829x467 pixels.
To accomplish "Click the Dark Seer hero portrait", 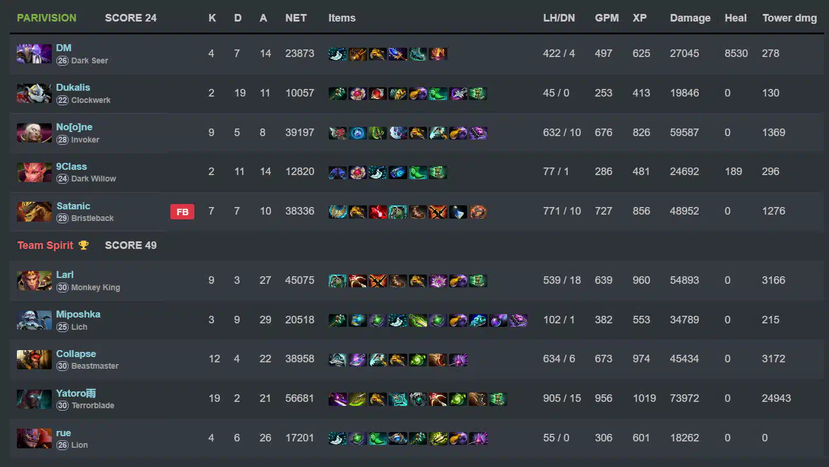I will [x=34, y=54].
